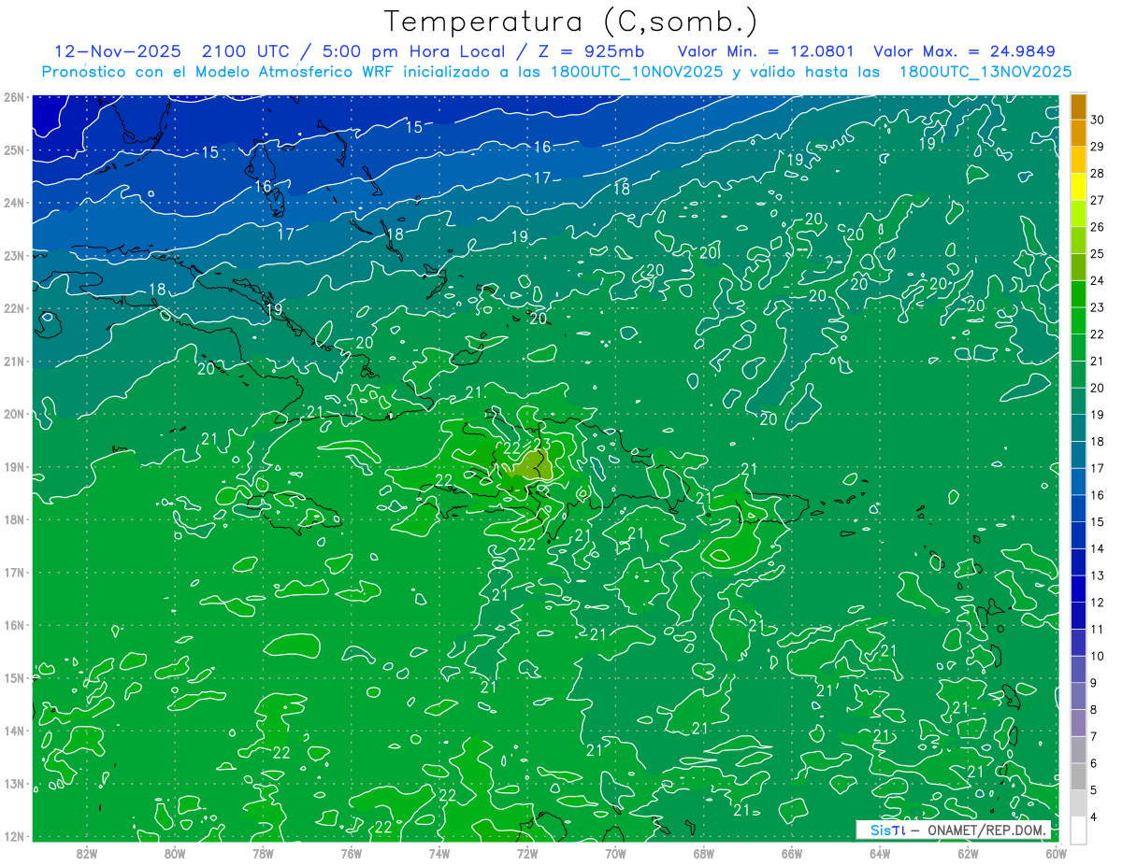Click latitude axis label '18N'

13,519
